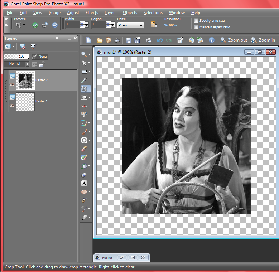Image resolution: width=279 pixels, height=272 pixels.
Task: Select the Lighten/Darken tool
Action: click(84, 140)
